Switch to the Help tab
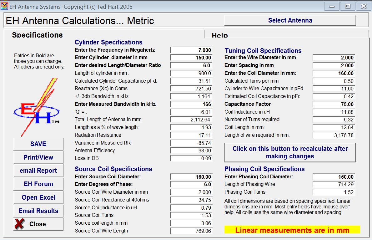This screenshot has width=372, height=240. tap(220, 35)
